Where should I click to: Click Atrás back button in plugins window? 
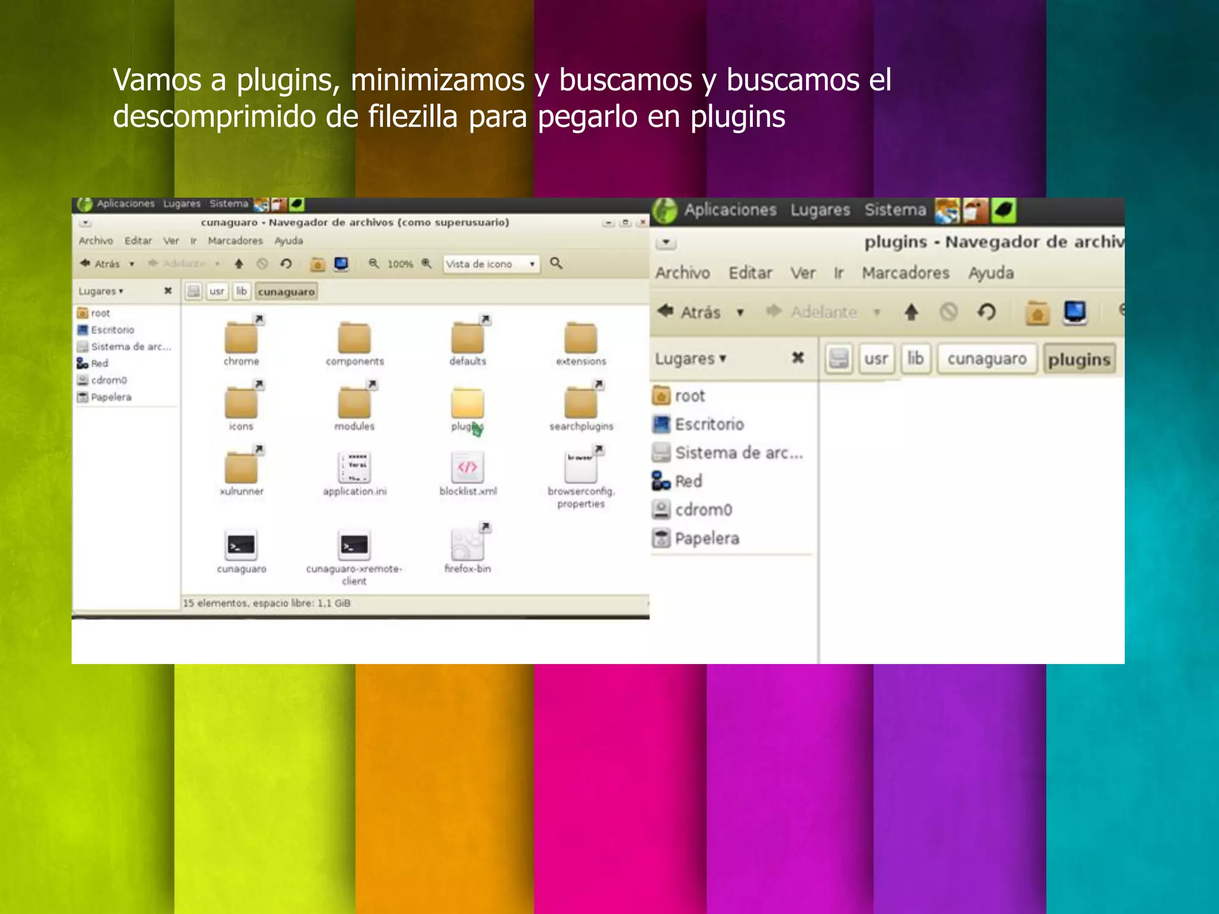[689, 312]
